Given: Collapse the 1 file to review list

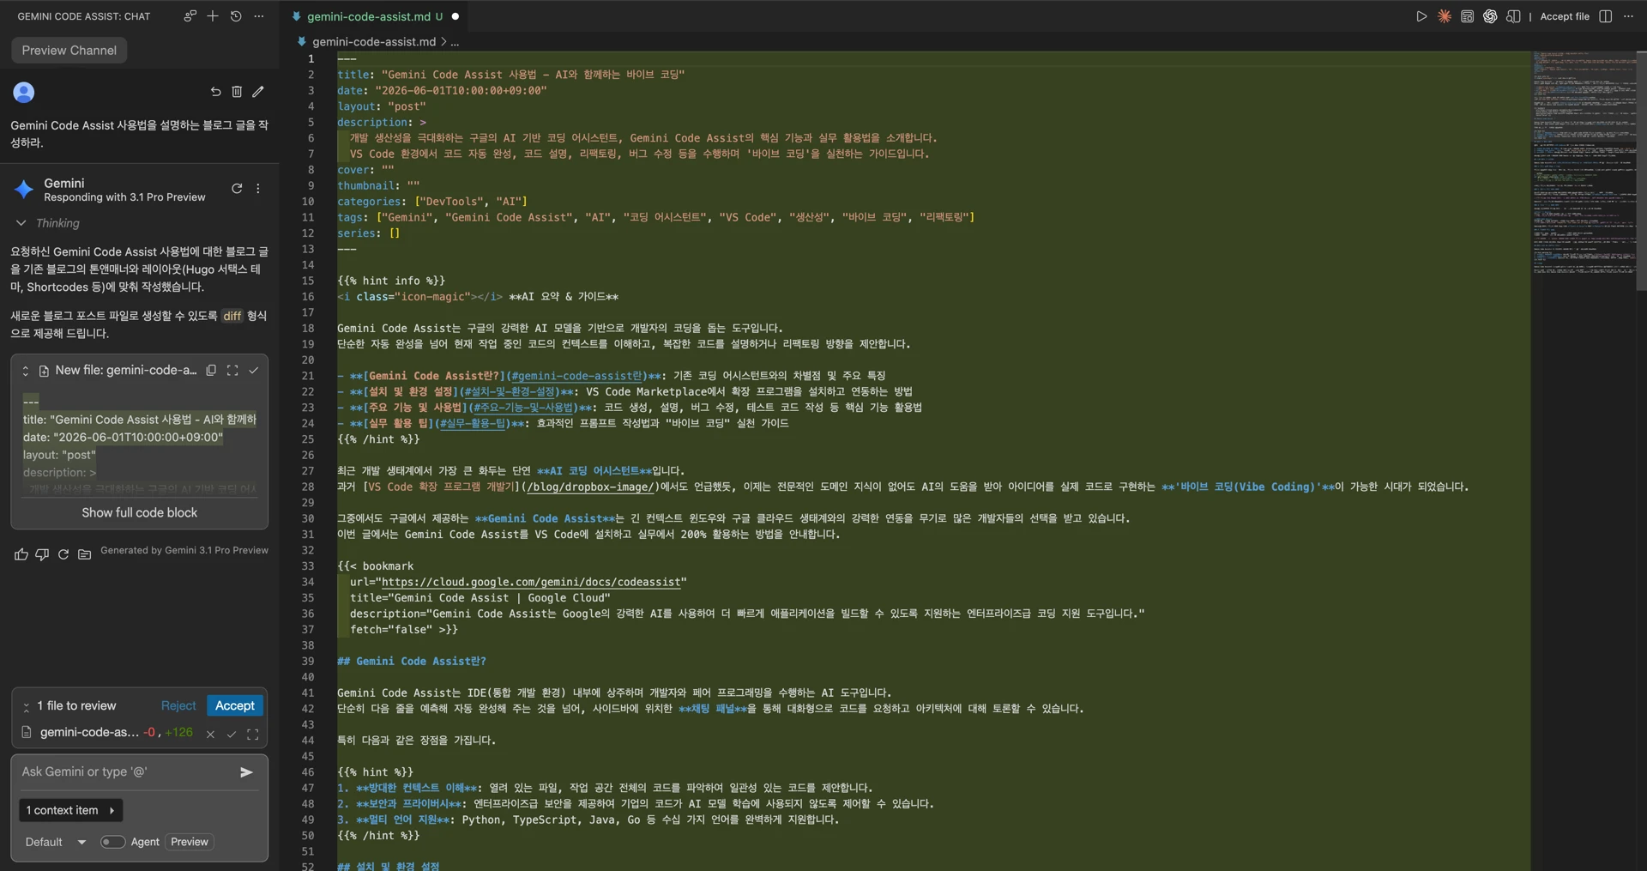Looking at the screenshot, I should pos(27,706).
